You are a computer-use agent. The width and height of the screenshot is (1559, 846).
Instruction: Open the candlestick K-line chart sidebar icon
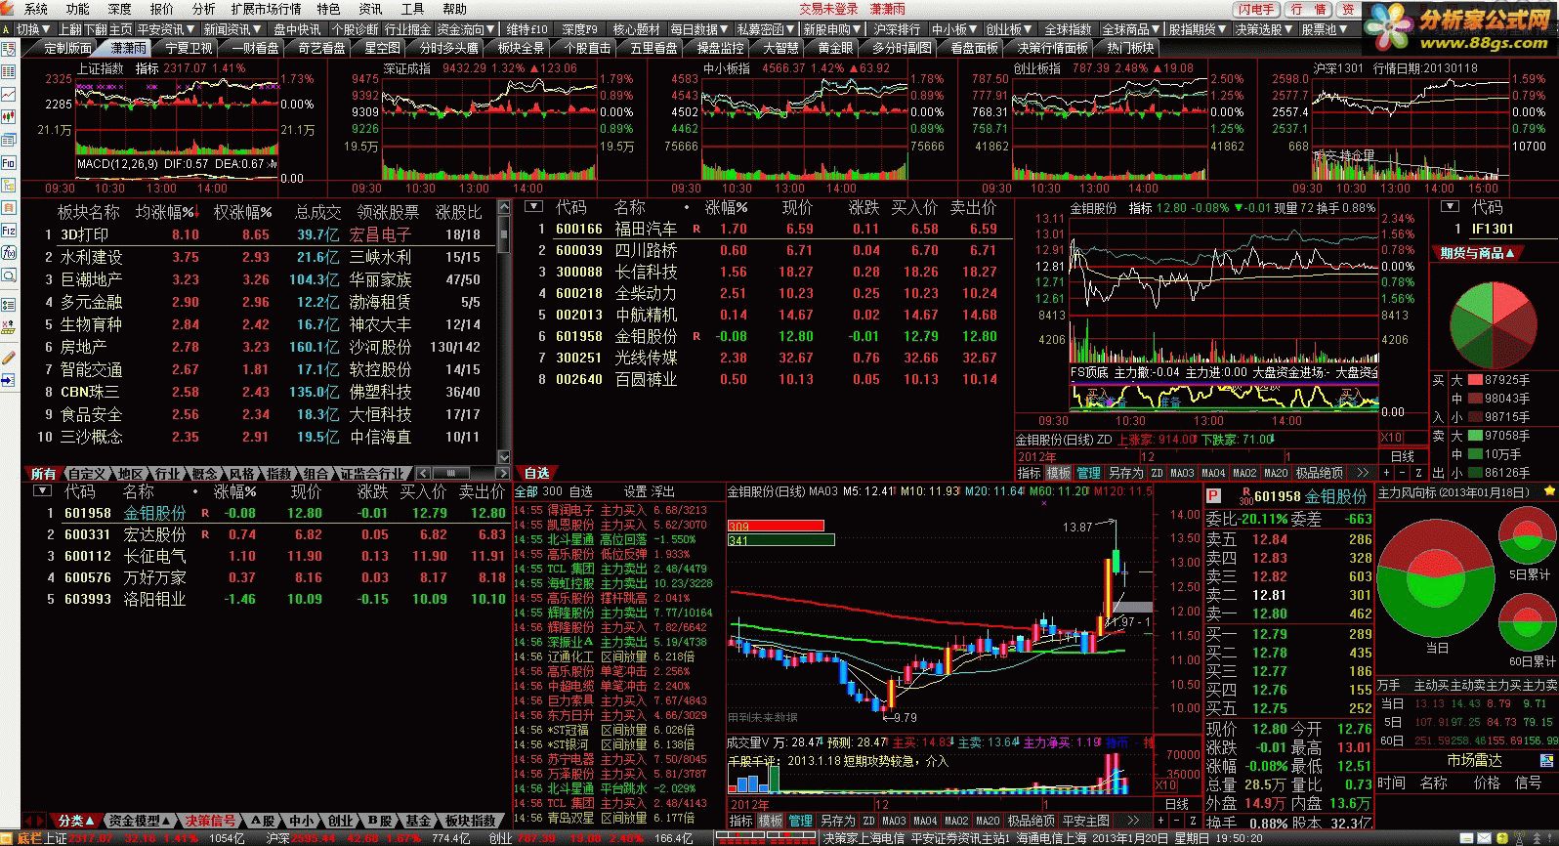(x=8, y=117)
